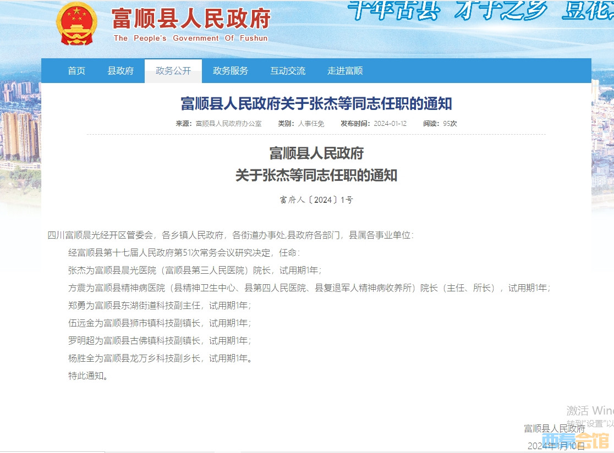
Task: Click the publish date 2024-01-12
Action: 390,124
